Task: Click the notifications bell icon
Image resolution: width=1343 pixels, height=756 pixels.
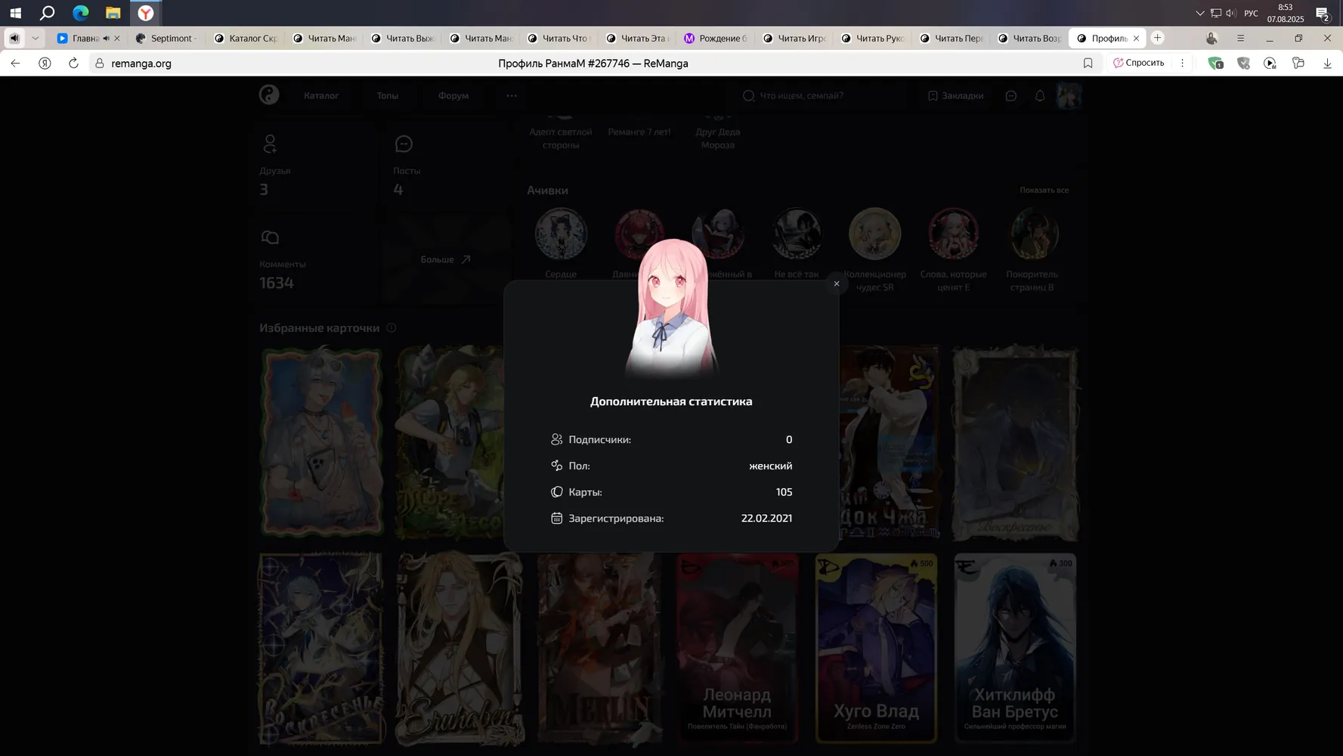Action: (1040, 95)
